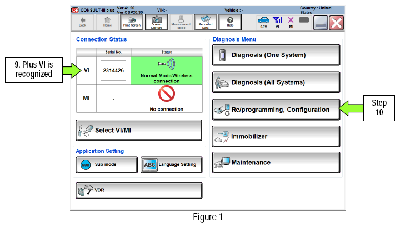The width and height of the screenshot is (400, 228).
Task: Click the battery level indicator icon
Action: pyautogui.click(x=304, y=20)
